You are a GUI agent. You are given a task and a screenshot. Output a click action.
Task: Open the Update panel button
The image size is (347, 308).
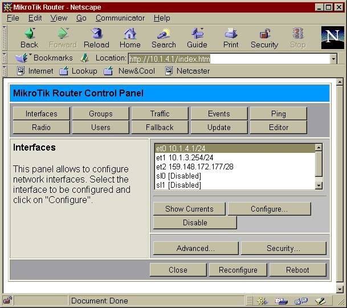pyautogui.click(x=219, y=127)
